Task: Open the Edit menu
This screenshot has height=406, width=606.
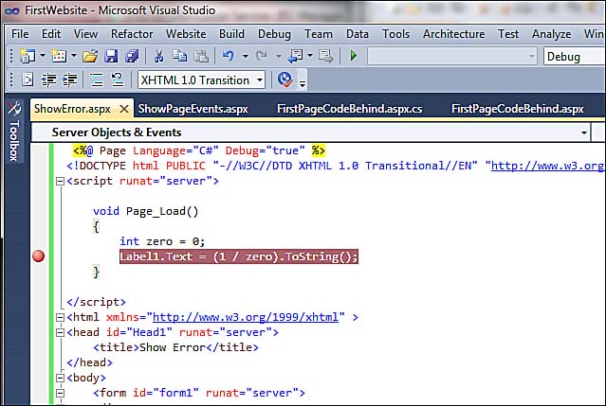Action: point(51,34)
